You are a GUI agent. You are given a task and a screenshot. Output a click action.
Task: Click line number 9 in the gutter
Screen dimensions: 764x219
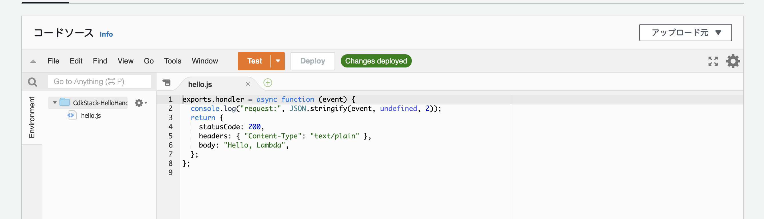(x=170, y=172)
